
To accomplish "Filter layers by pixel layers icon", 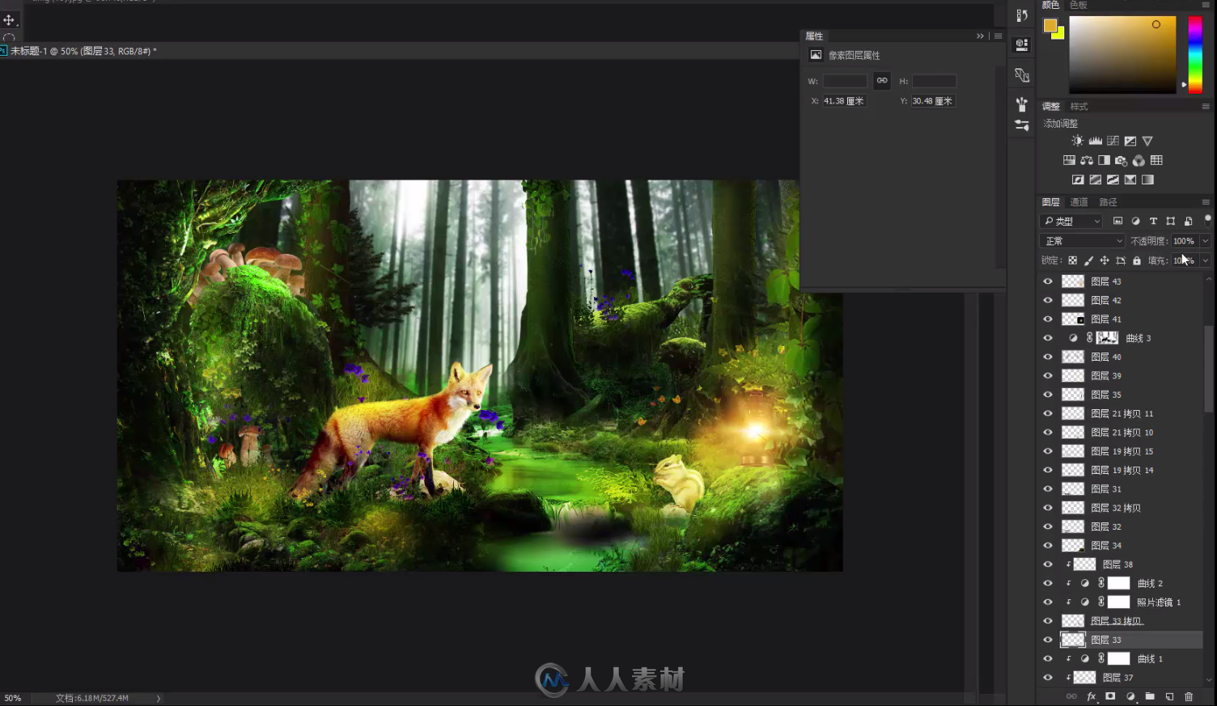I will [1117, 221].
